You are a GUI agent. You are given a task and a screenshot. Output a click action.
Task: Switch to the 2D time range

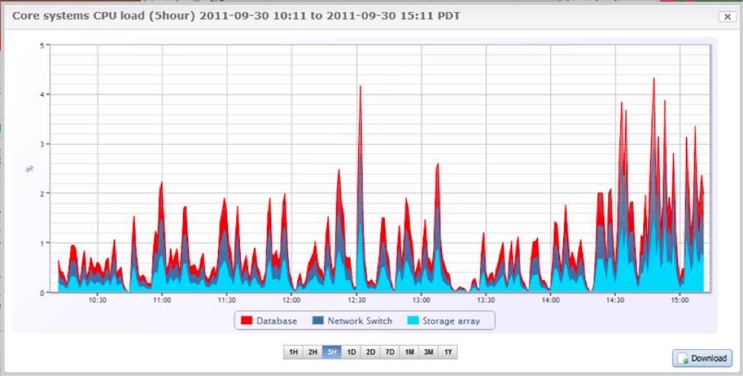(x=370, y=352)
